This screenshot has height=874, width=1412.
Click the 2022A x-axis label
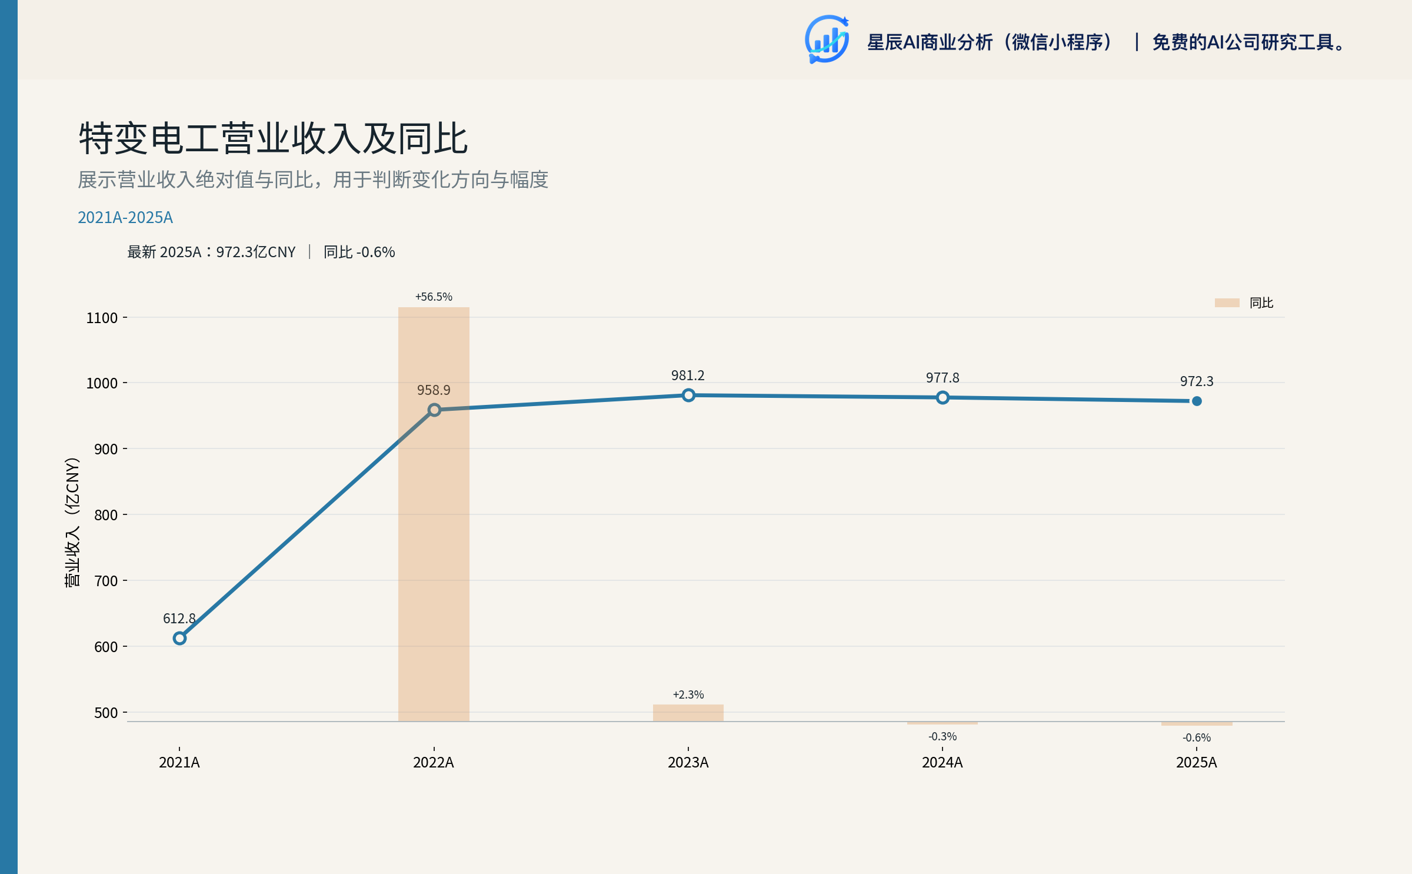coord(434,762)
